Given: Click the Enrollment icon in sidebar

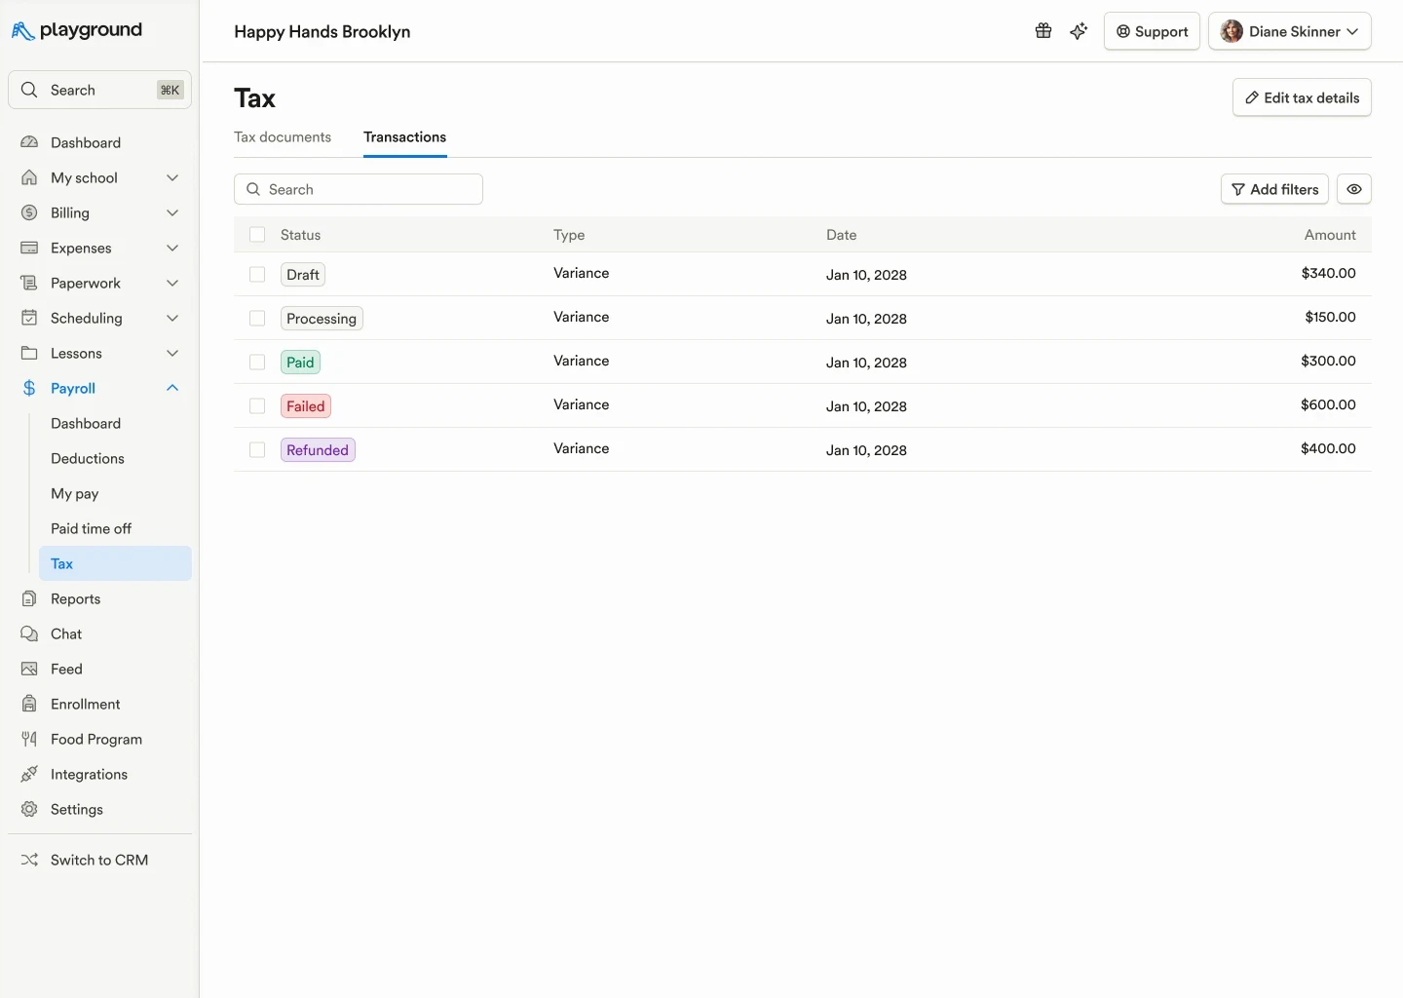Looking at the screenshot, I should coord(29,704).
